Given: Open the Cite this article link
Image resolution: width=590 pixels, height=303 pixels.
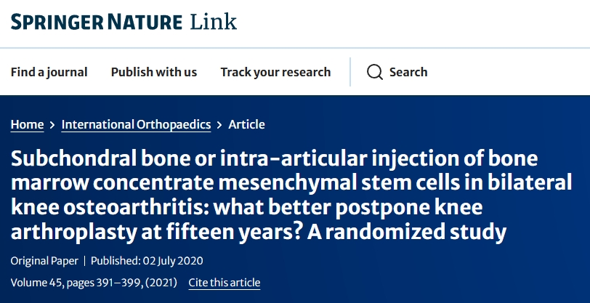Looking at the screenshot, I should pos(224,283).
